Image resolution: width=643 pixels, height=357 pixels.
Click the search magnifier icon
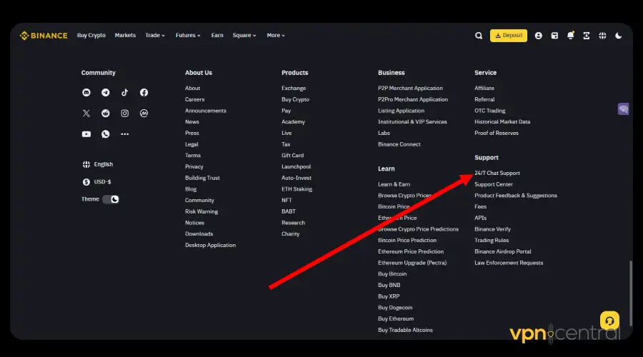point(479,36)
